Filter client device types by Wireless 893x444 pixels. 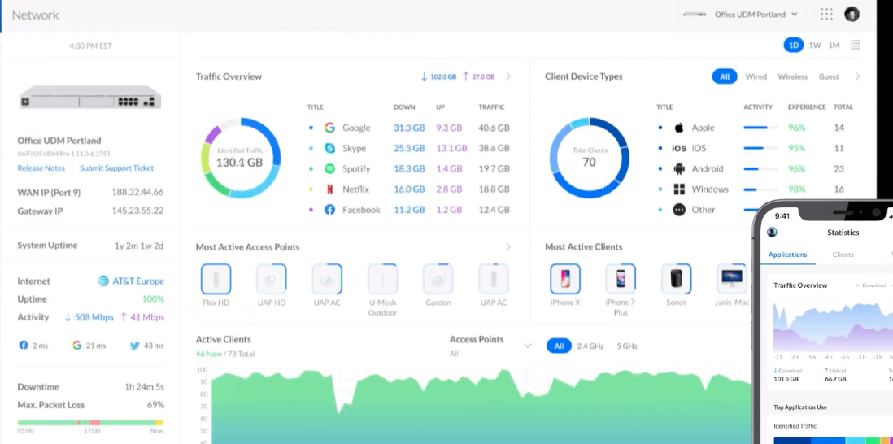click(x=793, y=76)
